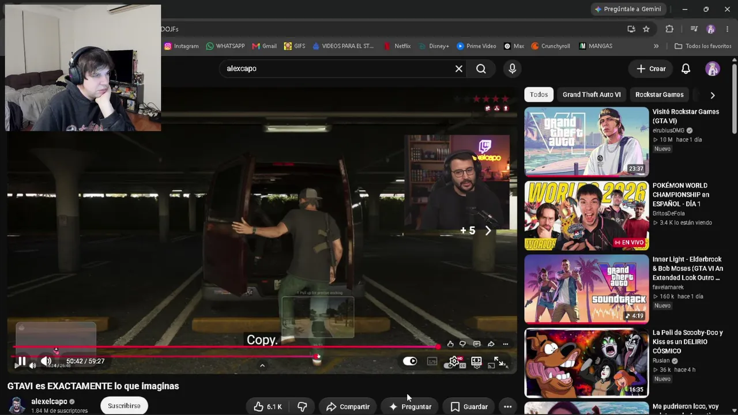Image resolution: width=738 pixels, height=415 pixels.
Task: Open the Pokémon World Championship live thumbnail
Action: 586,216
